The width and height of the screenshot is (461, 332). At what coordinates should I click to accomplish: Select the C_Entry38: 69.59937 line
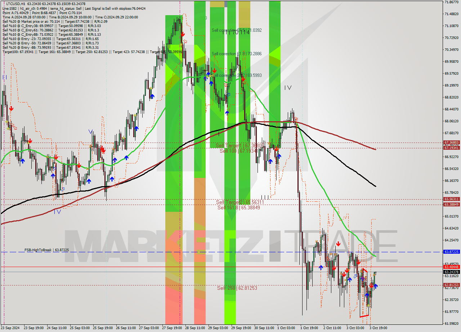point(52,26)
